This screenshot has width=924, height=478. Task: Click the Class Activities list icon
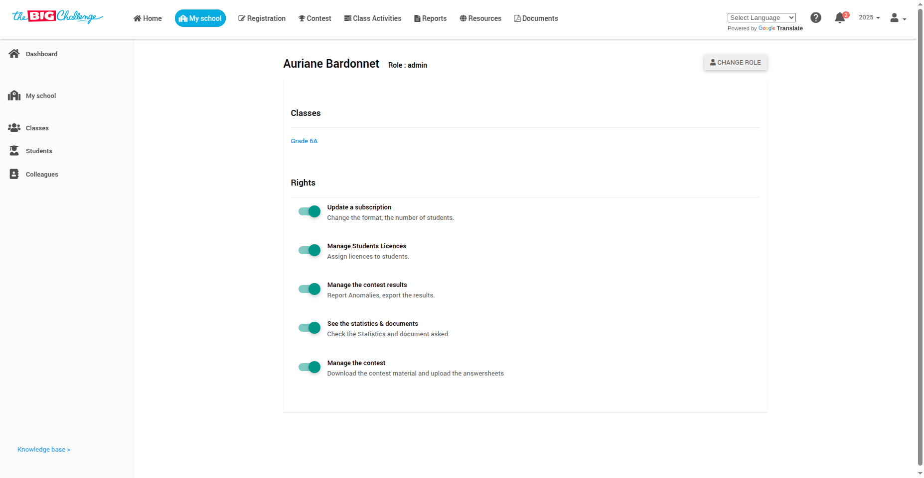point(347,18)
